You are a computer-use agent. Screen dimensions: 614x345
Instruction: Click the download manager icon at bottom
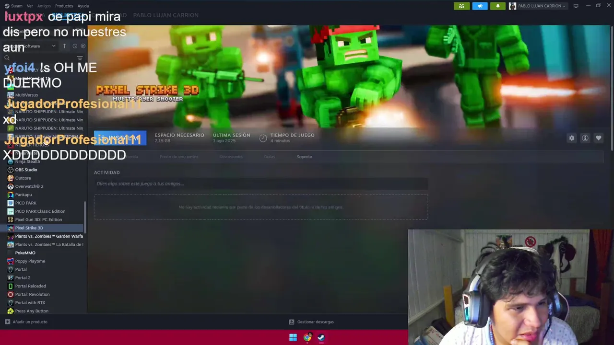(x=291, y=322)
